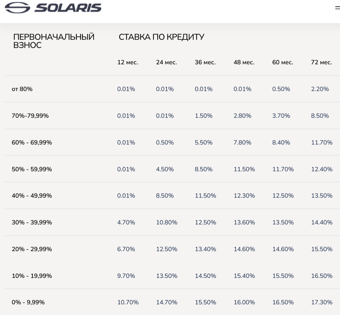
Task: Click the 10.70% rate cell
Action: 128,302
